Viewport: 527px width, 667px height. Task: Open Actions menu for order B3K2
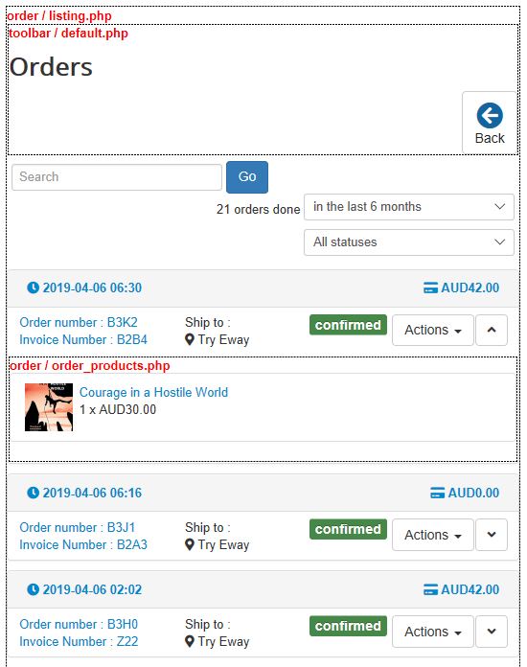432,330
